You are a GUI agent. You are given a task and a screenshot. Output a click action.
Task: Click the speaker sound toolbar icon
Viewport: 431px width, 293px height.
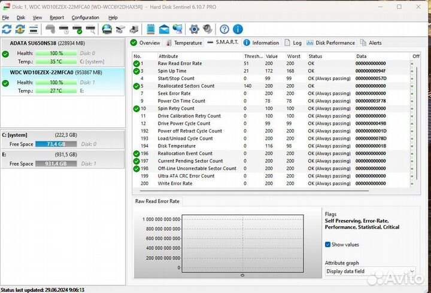[x=207, y=29]
